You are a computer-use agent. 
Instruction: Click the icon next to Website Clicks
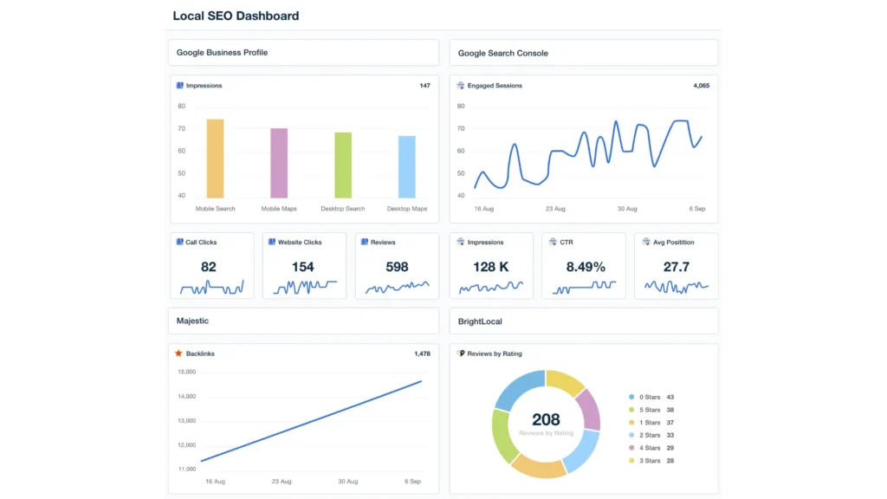click(272, 243)
